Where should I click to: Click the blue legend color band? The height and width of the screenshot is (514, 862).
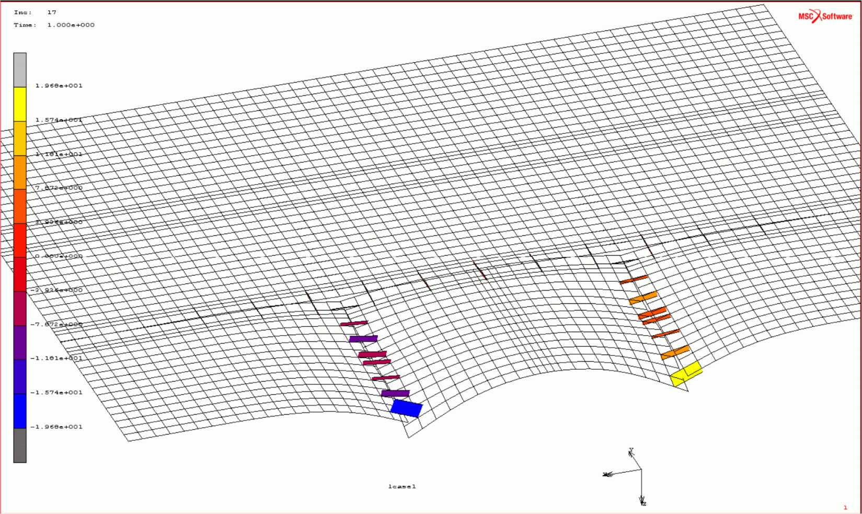(20, 411)
